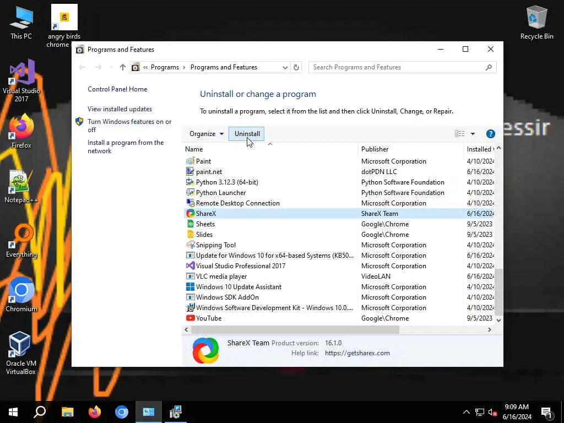Click the Snipping Tool icon
Image resolution: width=564 pixels, height=423 pixels.
[x=190, y=245]
